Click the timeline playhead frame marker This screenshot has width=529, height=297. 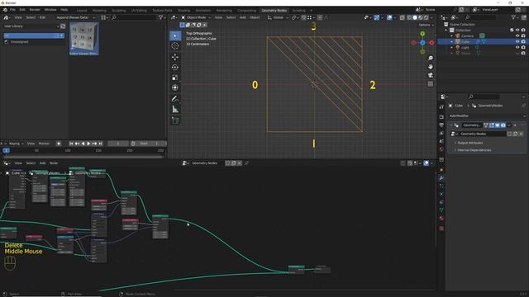click(x=6, y=150)
